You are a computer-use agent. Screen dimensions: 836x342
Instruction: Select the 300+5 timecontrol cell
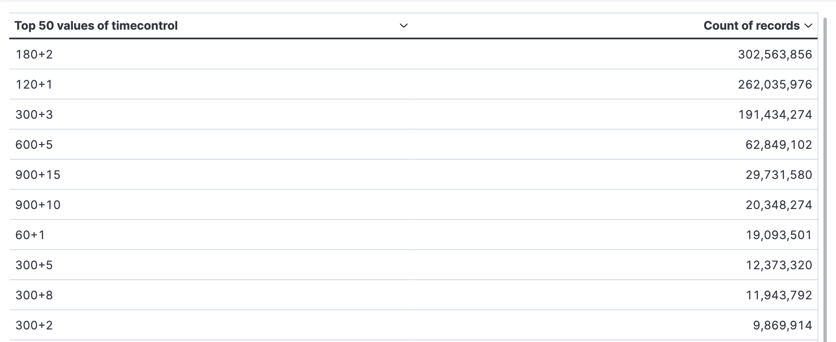[211, 265]
